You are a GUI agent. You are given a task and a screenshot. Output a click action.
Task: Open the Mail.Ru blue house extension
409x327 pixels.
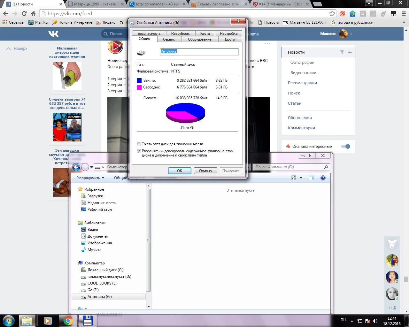click(x=352, y=13)
